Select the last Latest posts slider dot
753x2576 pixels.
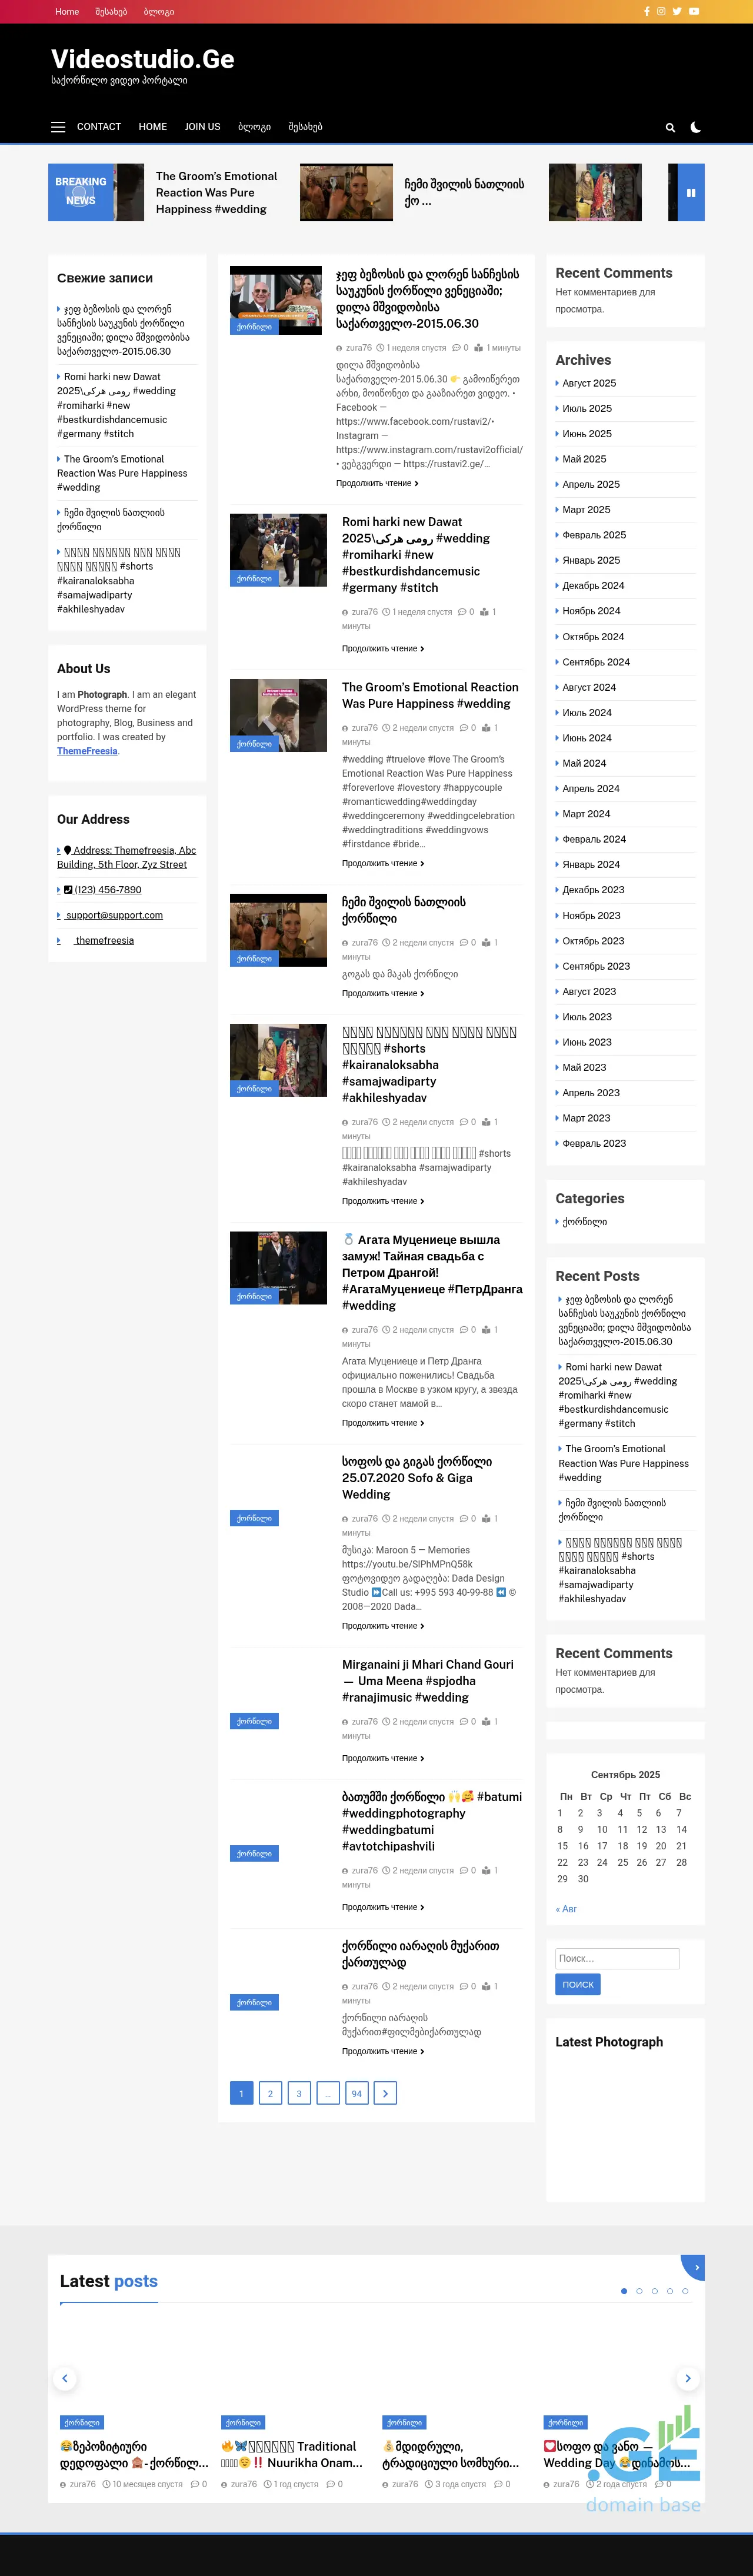click(685, 2291)
